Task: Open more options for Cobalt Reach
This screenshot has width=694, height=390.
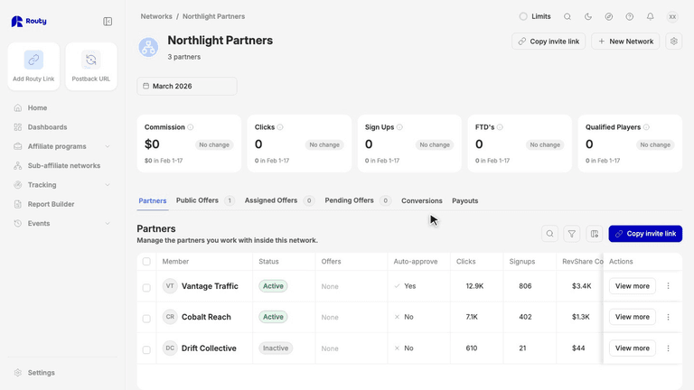Action: [669, 317]
